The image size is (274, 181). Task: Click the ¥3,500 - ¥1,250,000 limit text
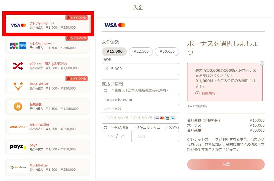pos(62,109)
